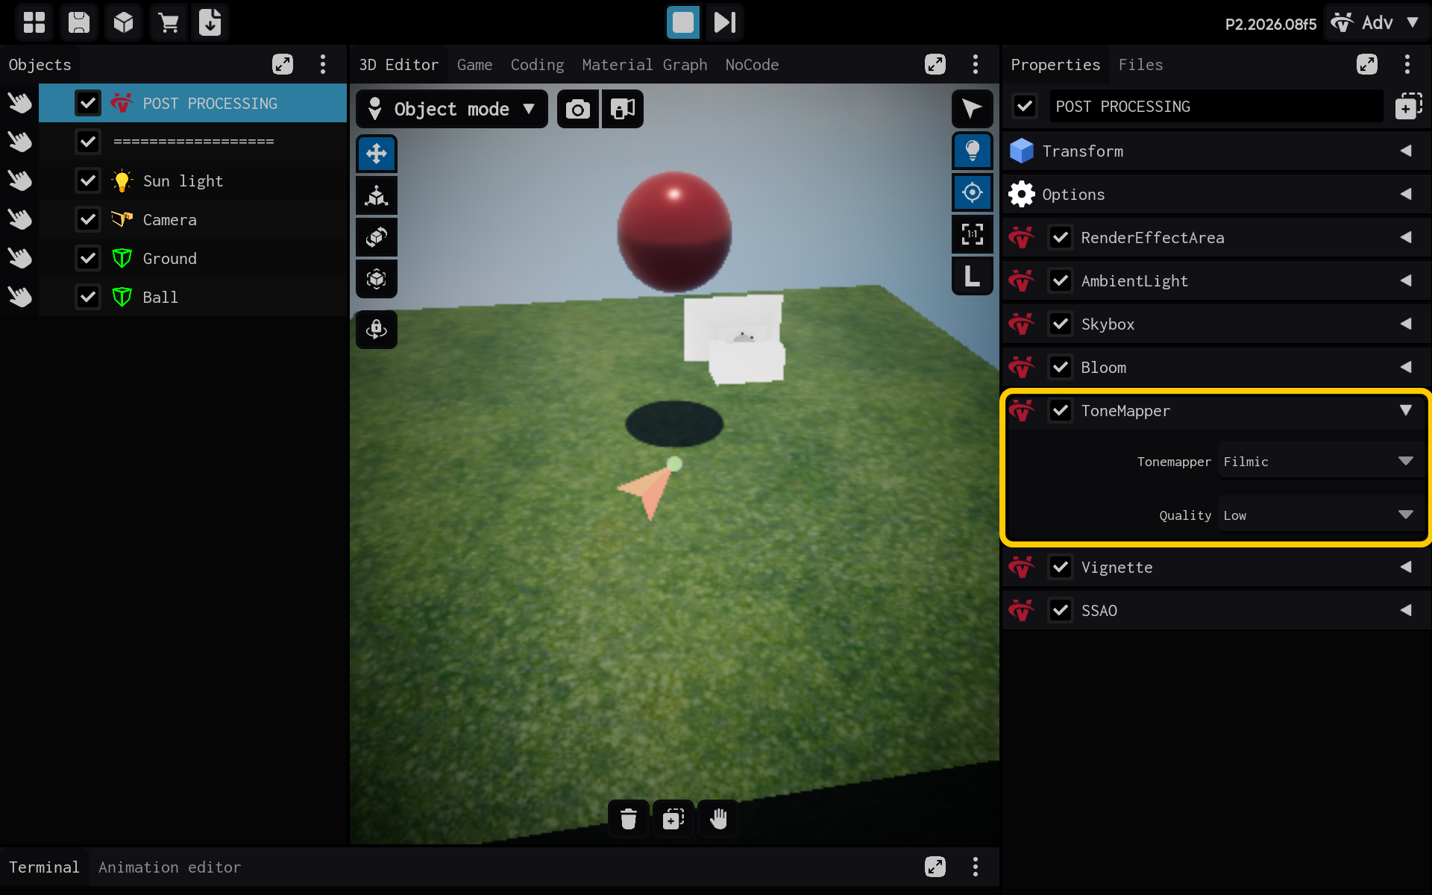
Task: Toggle viewport lighting bulb
Action: [x=973, y=151]
